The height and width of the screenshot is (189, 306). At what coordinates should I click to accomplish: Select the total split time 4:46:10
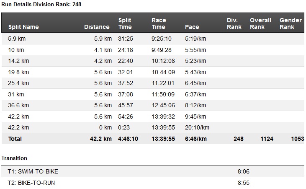tap(128, 139)
